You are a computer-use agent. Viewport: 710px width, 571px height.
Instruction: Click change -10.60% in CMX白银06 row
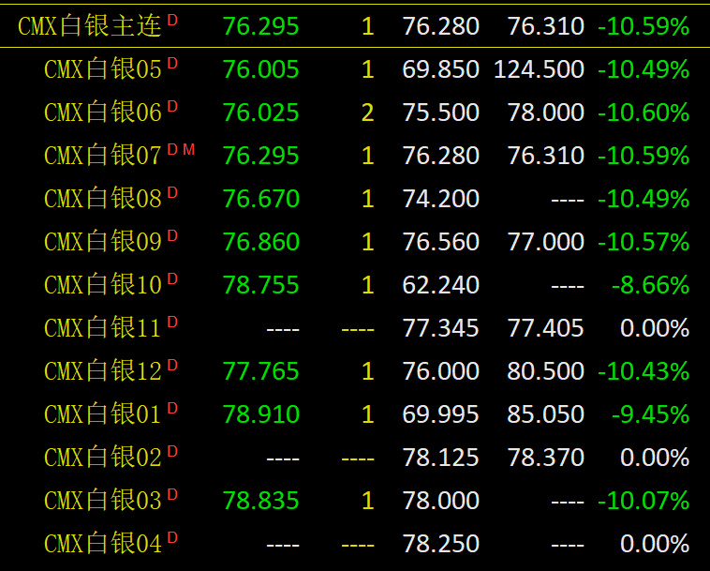643,113
